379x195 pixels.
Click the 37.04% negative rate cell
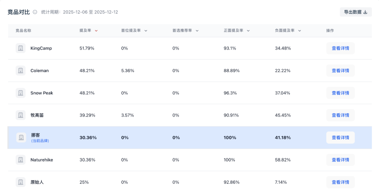tap(282, 93)
